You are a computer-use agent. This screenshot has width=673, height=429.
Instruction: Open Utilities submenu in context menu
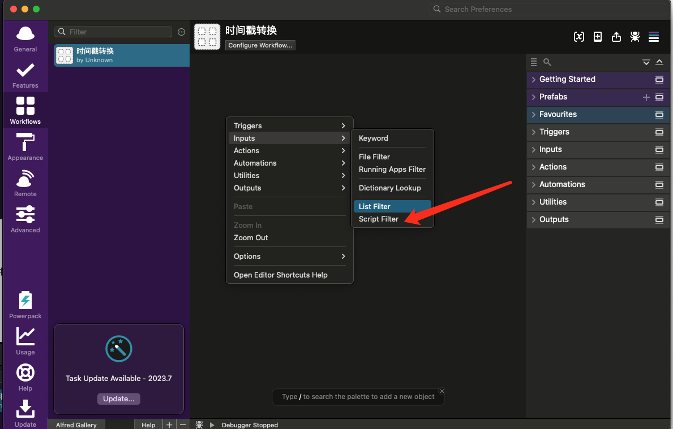pos(289,175)
